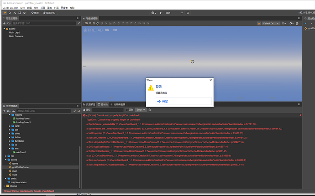Select the migrate-canvas script
Screen dimensions: 315x196
[18, 182]
